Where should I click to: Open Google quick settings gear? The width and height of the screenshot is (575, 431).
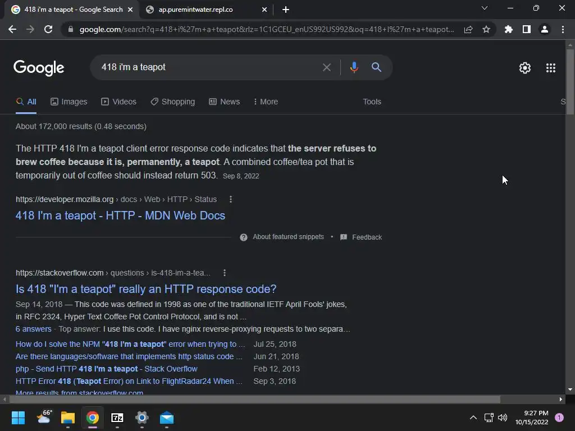tap(525, 68)
